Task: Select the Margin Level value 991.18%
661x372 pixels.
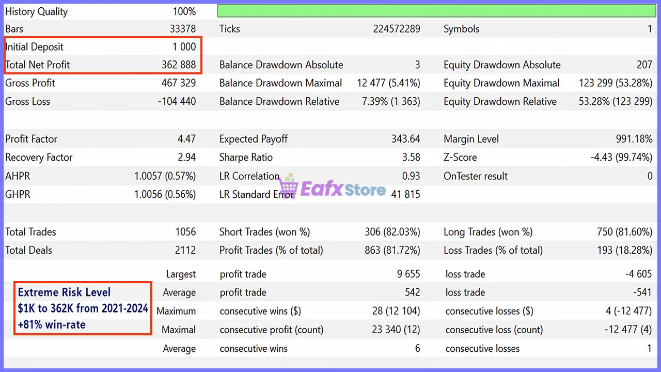Action: [x=634, y=139]
